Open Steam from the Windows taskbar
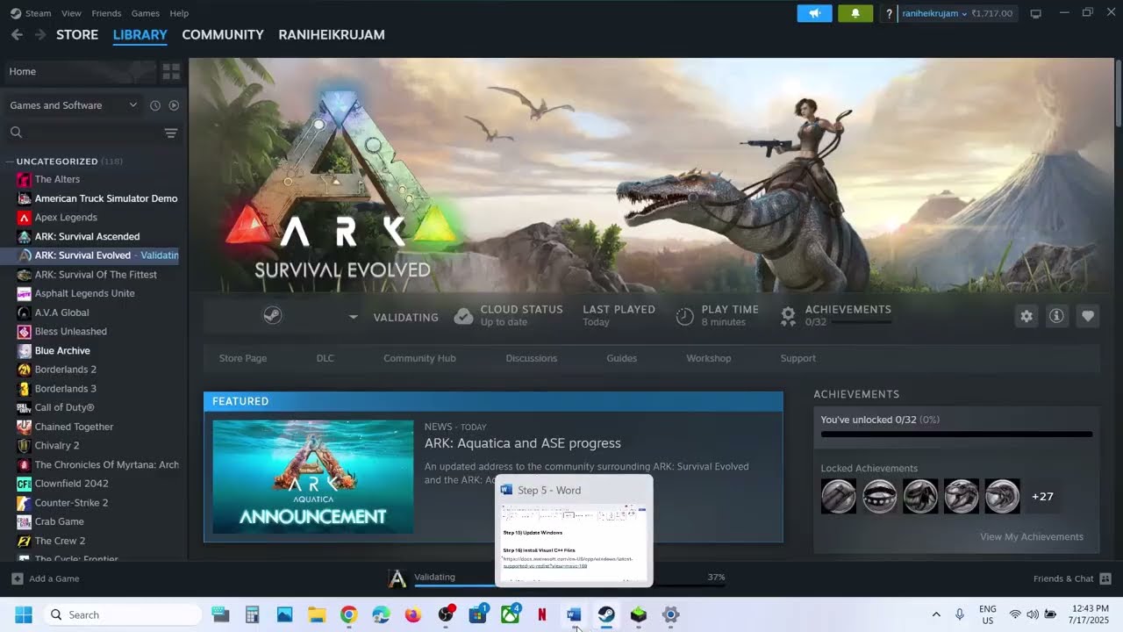 pyautogui.click(x=606, y=614)
